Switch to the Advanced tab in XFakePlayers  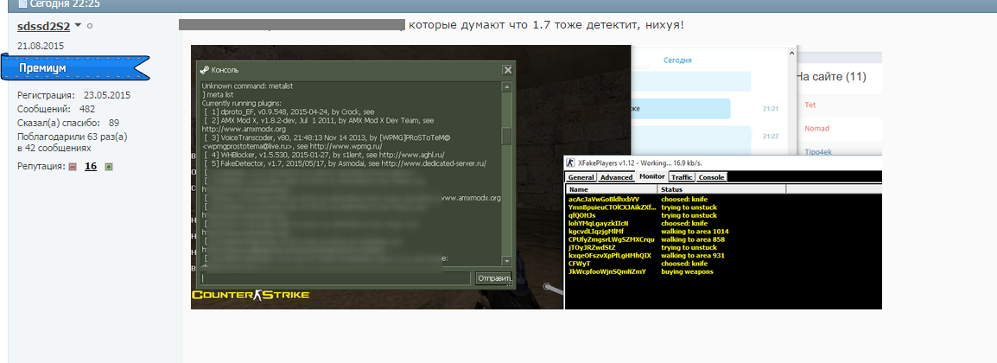(616, 176)
